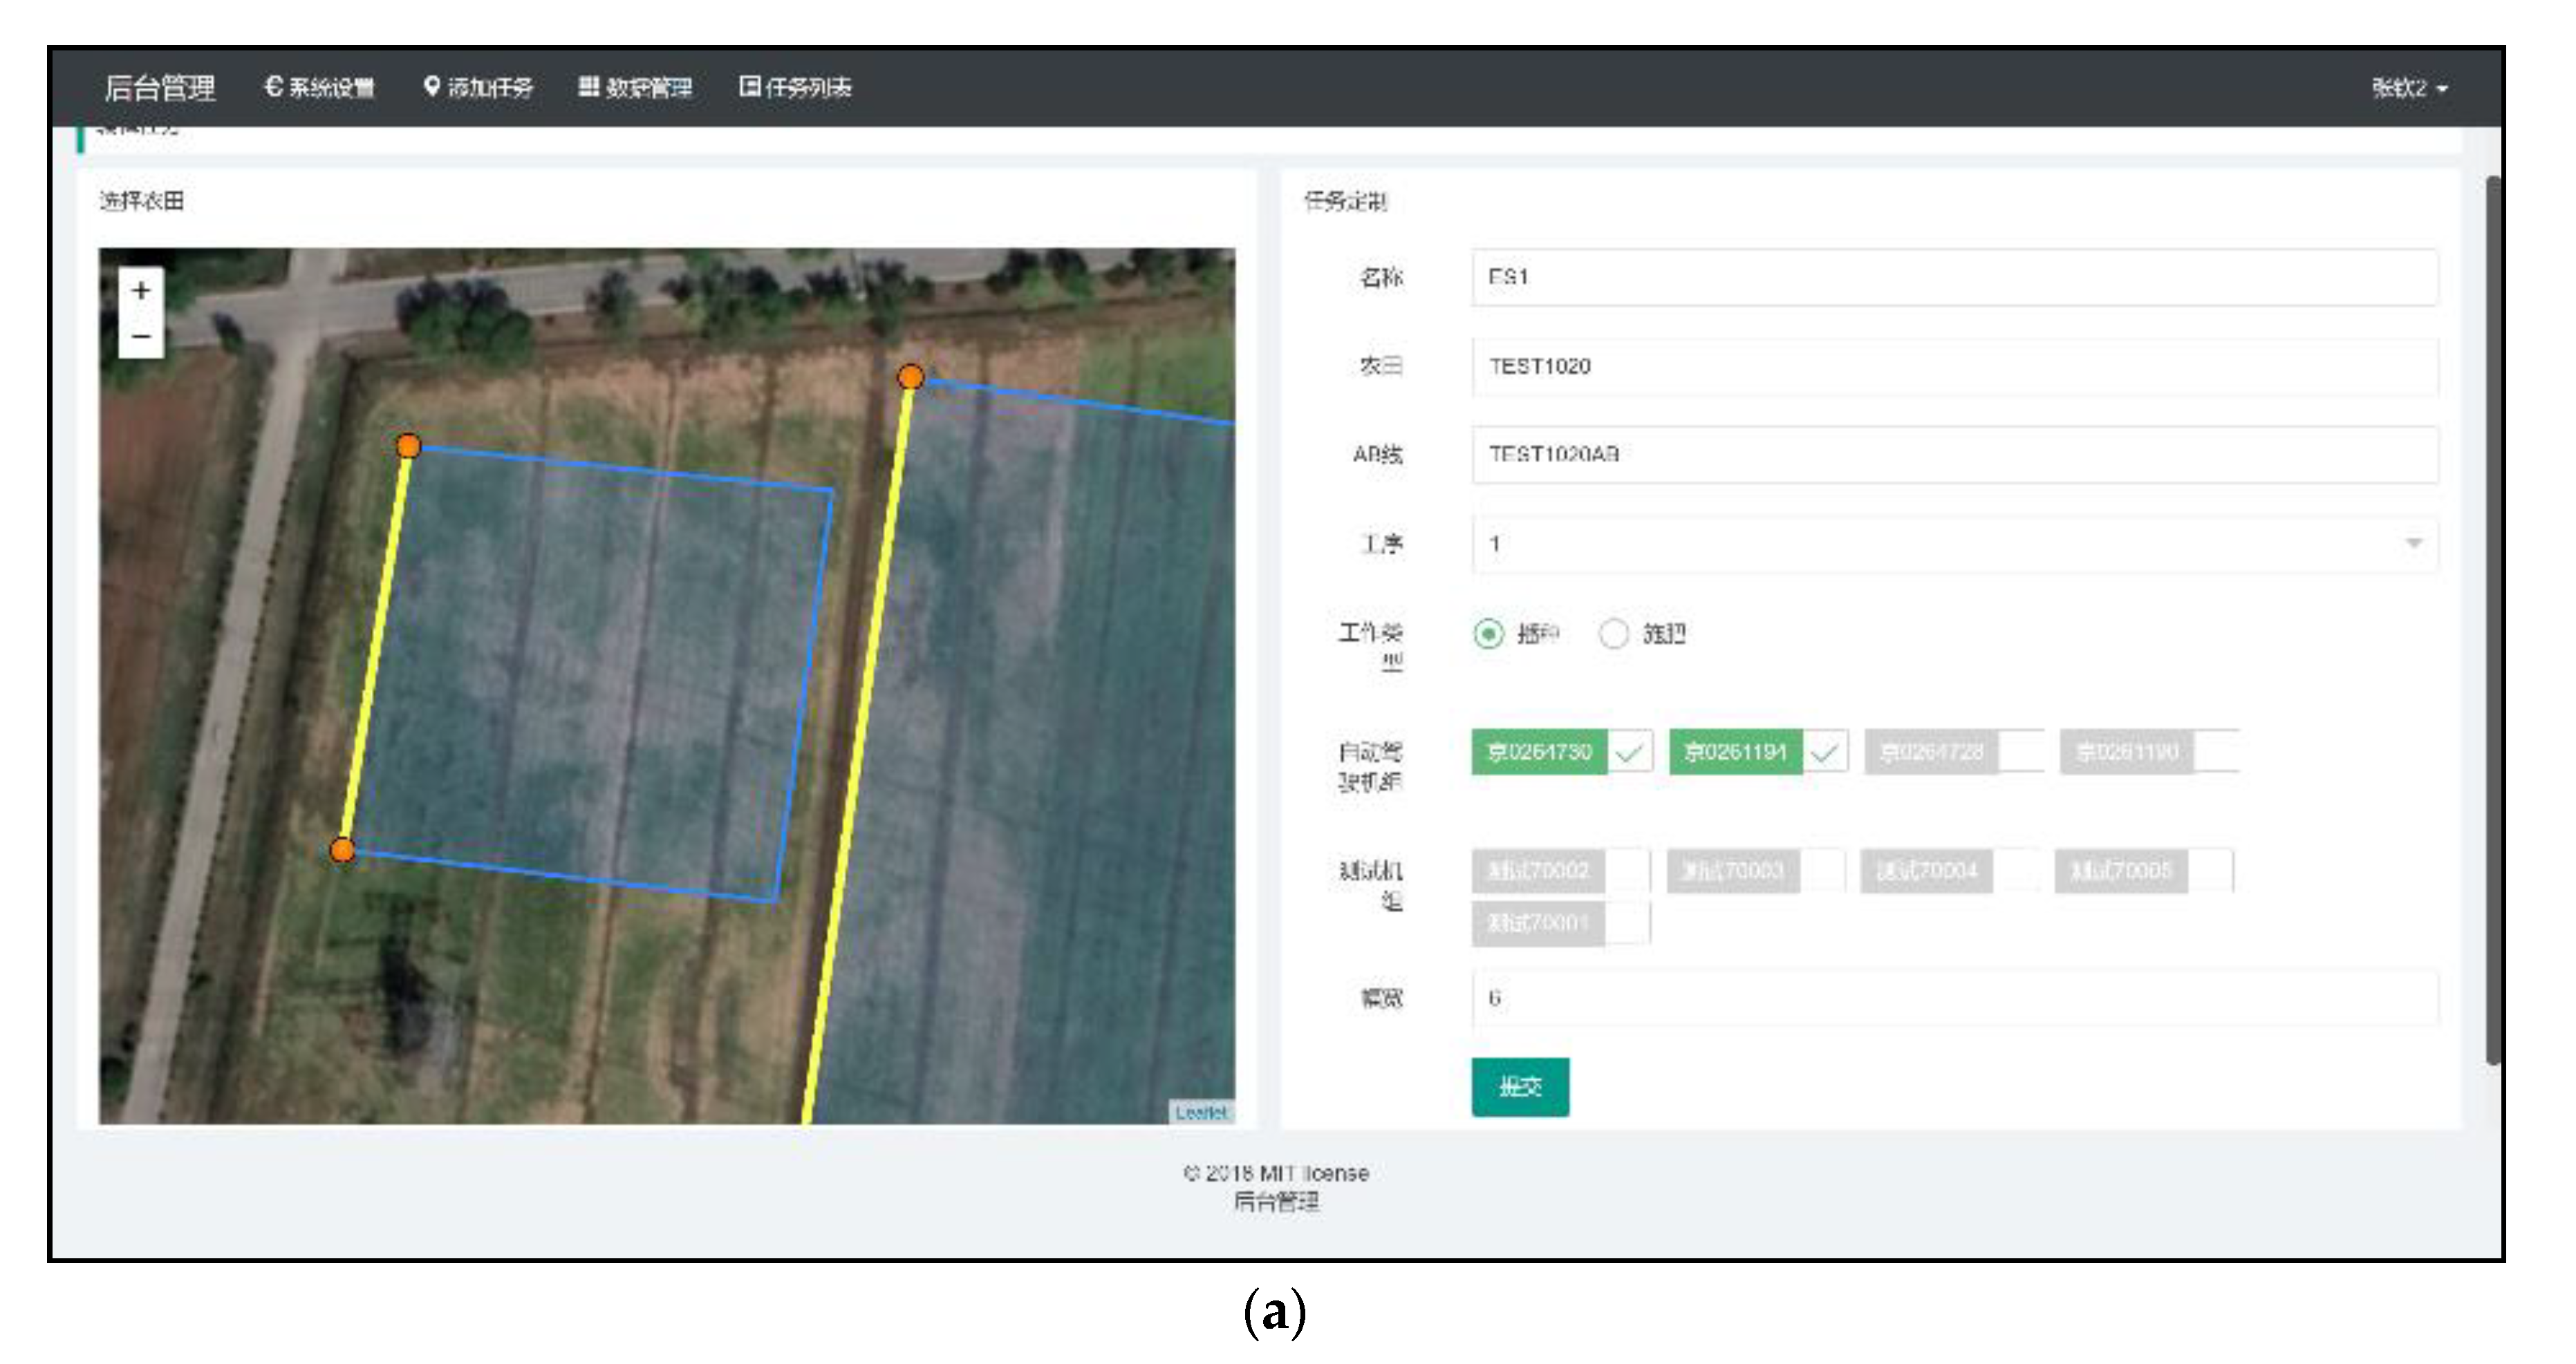Uncheck vehicle 京0261194 checkbox
2576x1364 pixels.
(1825, 752)
